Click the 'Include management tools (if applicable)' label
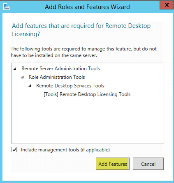This screenshot has height=183, width=174. pyautogui.click(x=65, y=150)
